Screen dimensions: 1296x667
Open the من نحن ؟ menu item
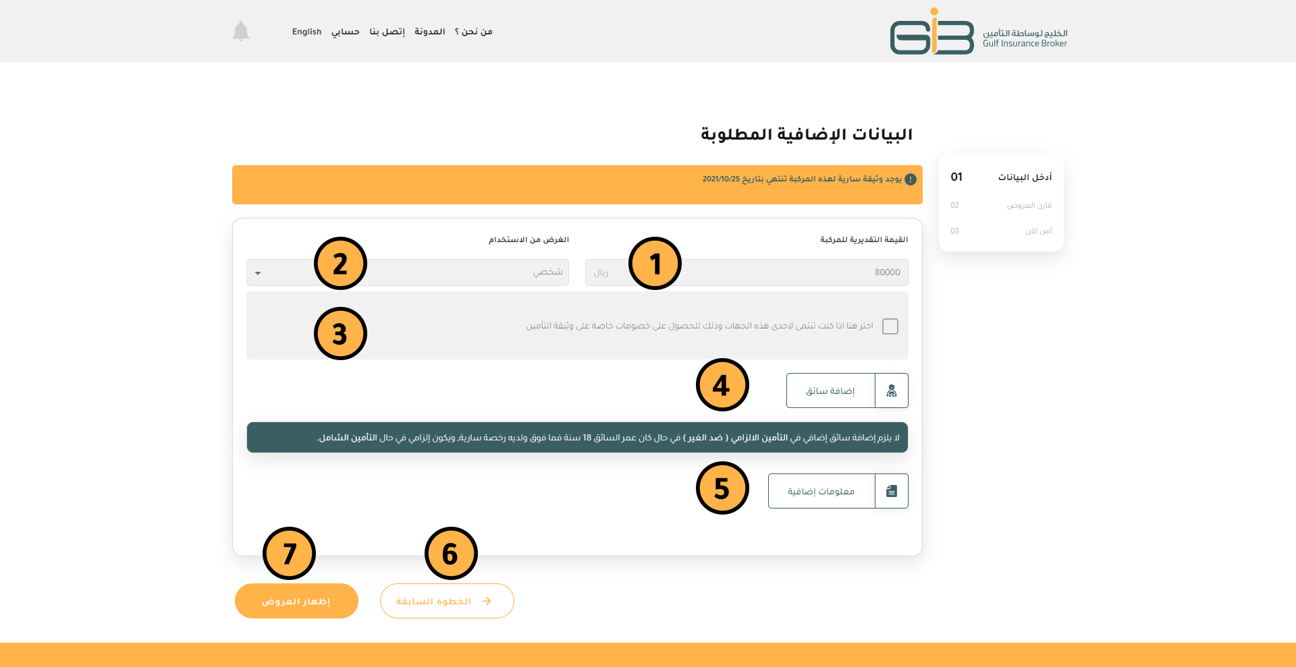[473, 32]
